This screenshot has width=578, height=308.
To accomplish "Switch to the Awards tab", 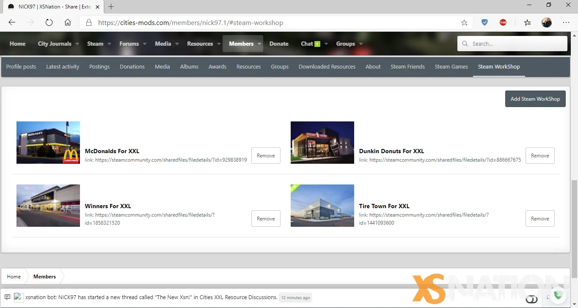I will pos(217,67).
